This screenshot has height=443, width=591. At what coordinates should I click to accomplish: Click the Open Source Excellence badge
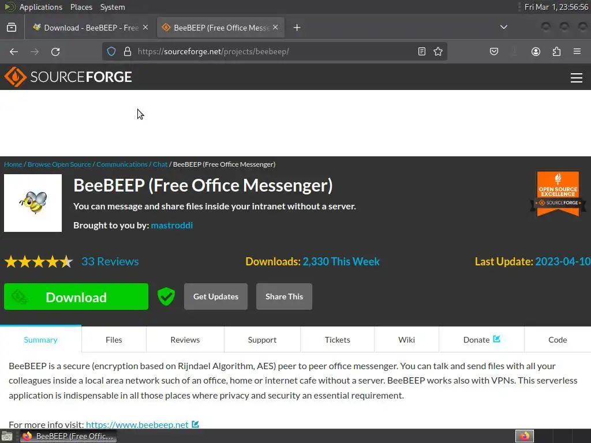(x=558, y=194)
